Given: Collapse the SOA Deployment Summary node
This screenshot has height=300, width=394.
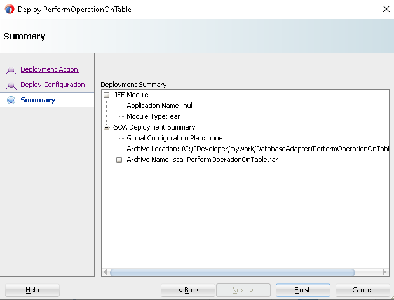Looking at the screenshot, I should tap(107, 127).
